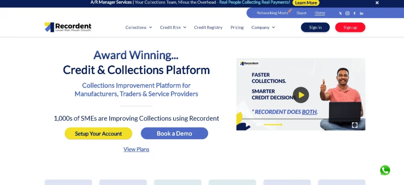Click 'Credit & Collections Platform' heading
Viewport: 404px width, 185px height.
pyautogui.click(x=136, y=70)
